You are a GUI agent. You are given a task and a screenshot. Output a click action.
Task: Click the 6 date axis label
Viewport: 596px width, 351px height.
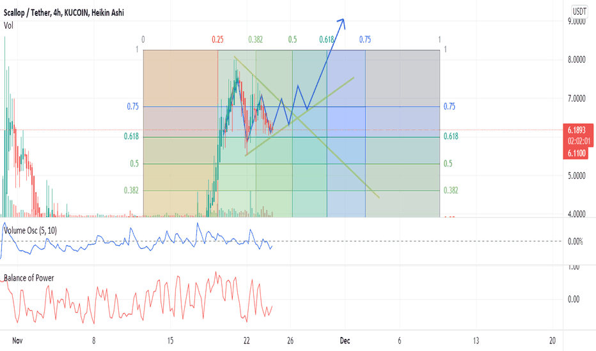coord(400,341)
